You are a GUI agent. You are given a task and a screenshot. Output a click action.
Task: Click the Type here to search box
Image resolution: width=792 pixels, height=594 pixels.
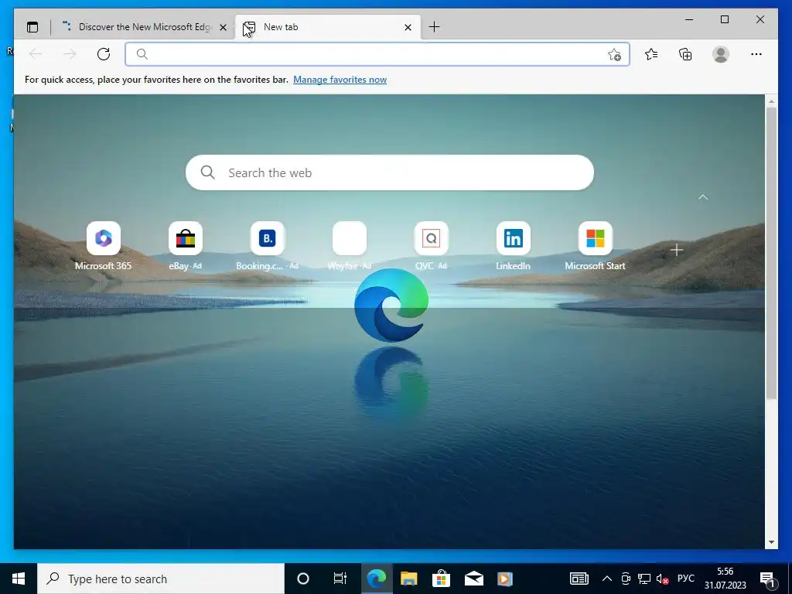point(161,579)
